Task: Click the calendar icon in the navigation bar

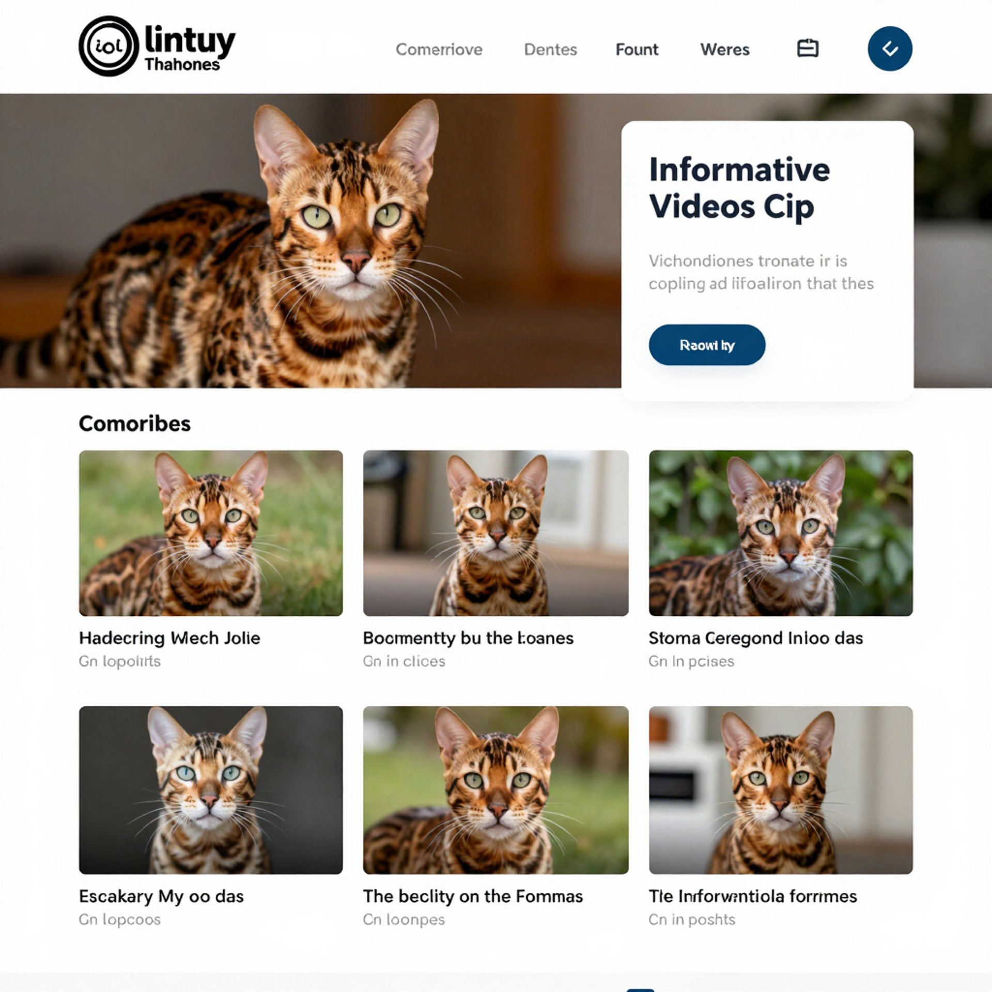Action: [808, 49]
